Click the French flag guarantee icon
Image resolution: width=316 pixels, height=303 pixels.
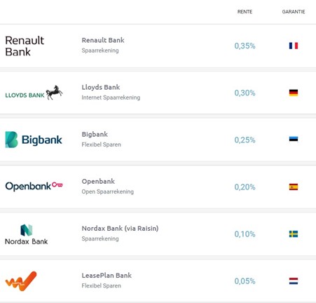point(294,46)
